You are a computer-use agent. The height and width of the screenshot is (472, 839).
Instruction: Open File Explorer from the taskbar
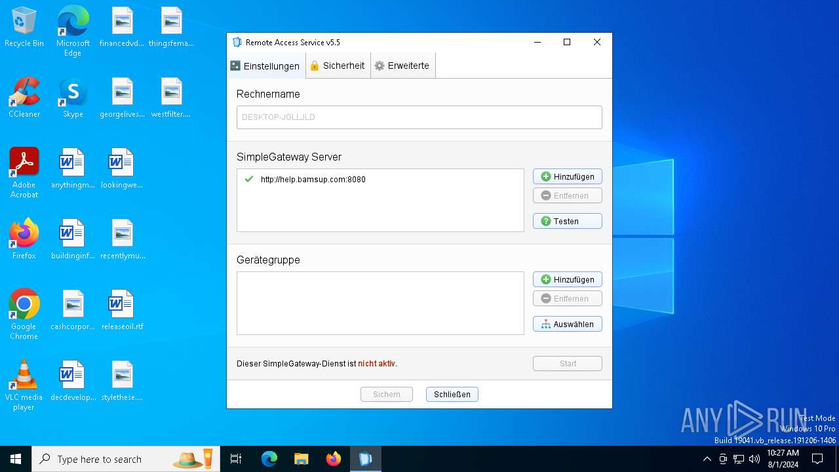[301, 459]
